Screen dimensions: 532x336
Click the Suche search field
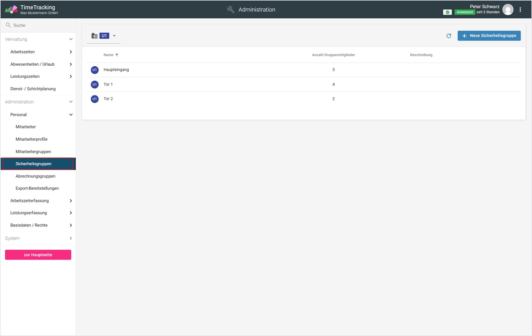click(x=40, y=25)
